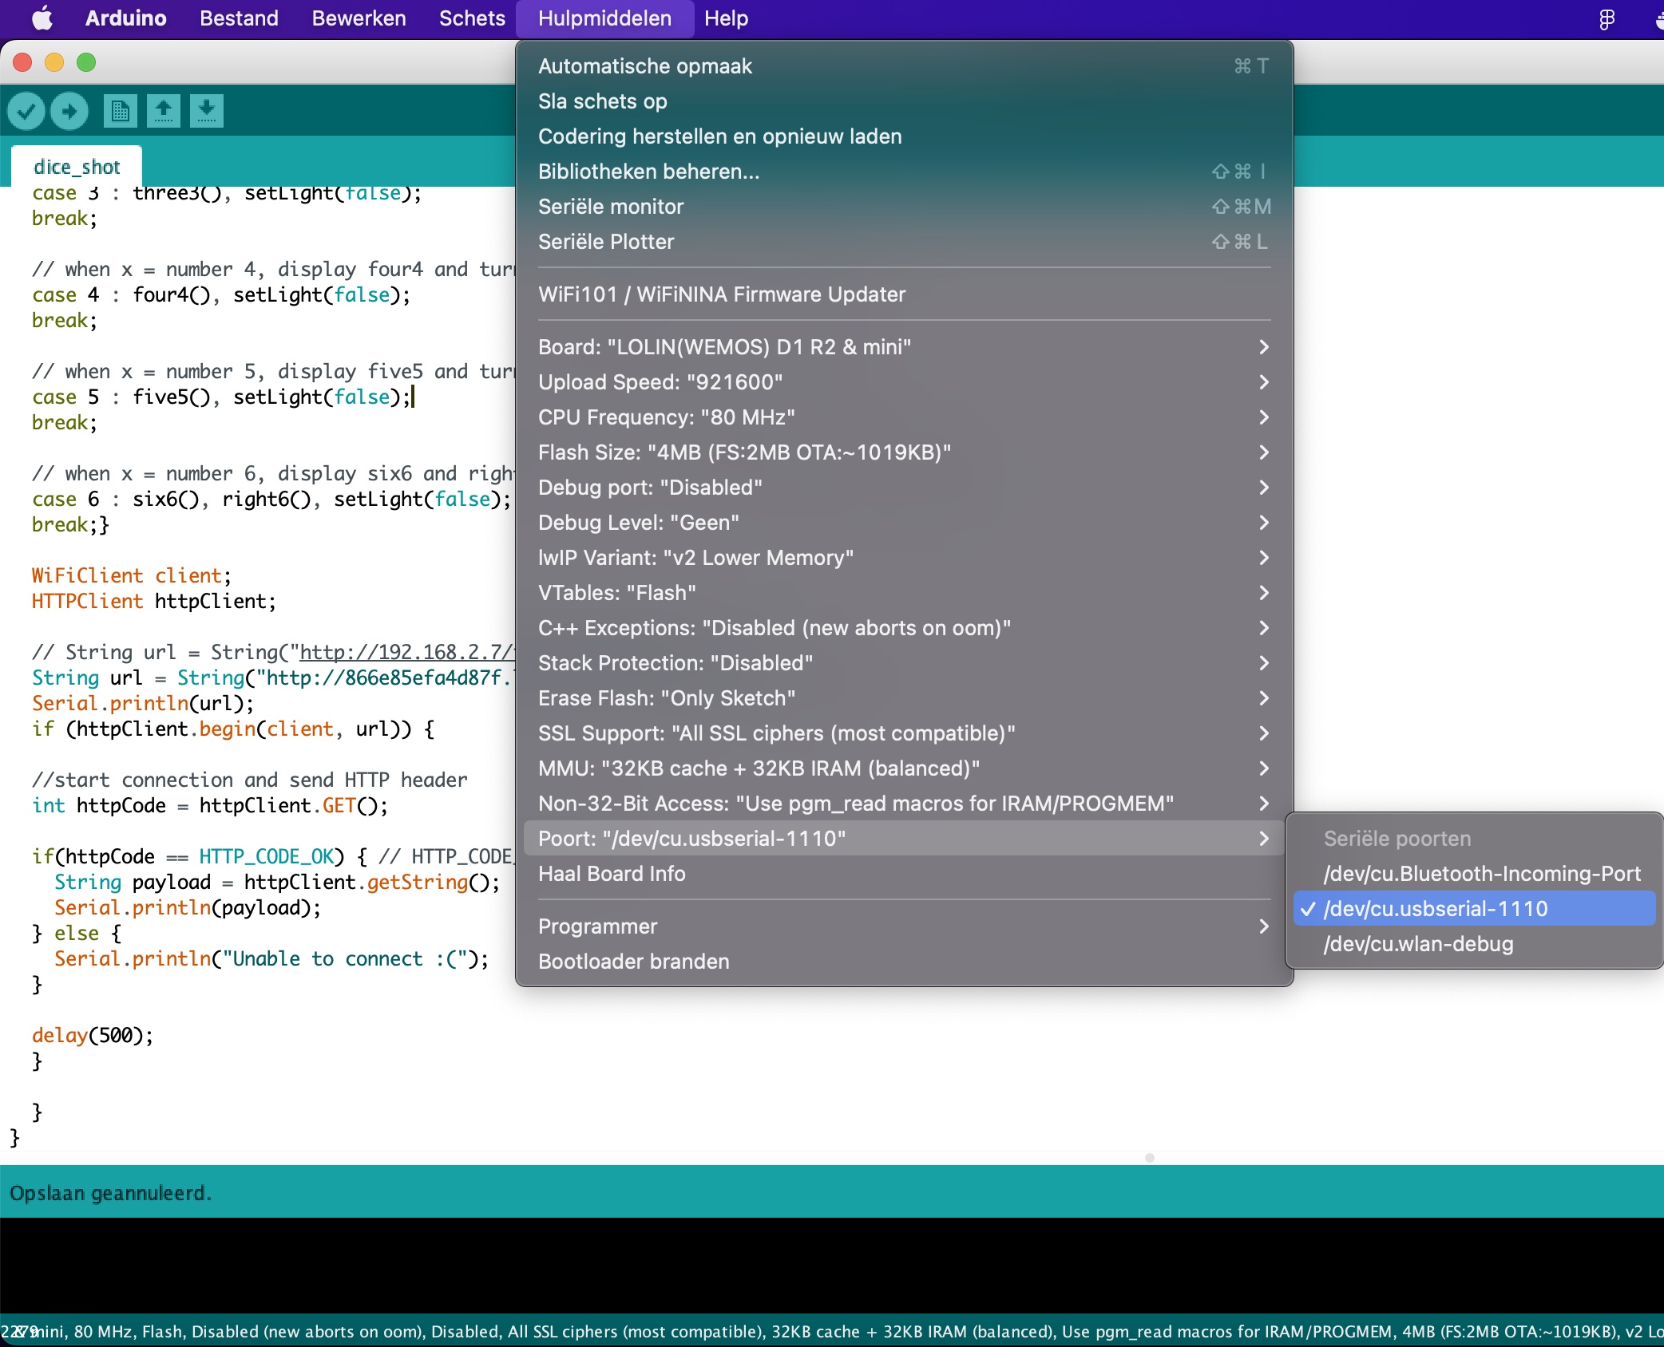Click the Verify checkmark toolbar icon
Viewport: 1664px width, 1347px height.
(x=26, y=110)
